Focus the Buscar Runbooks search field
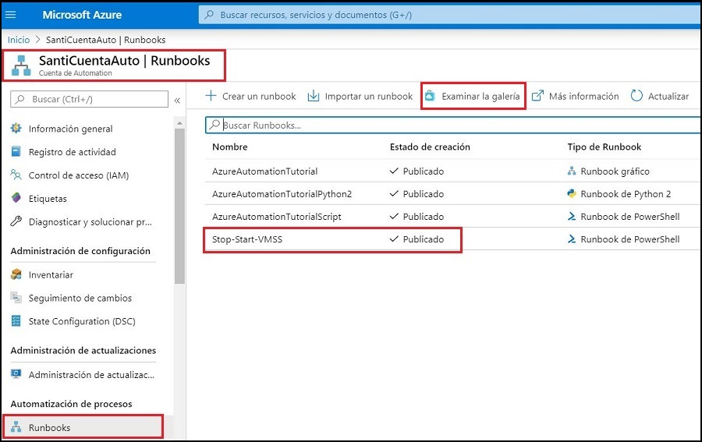The width and height of the screenshot is (702, 442). 453,126
